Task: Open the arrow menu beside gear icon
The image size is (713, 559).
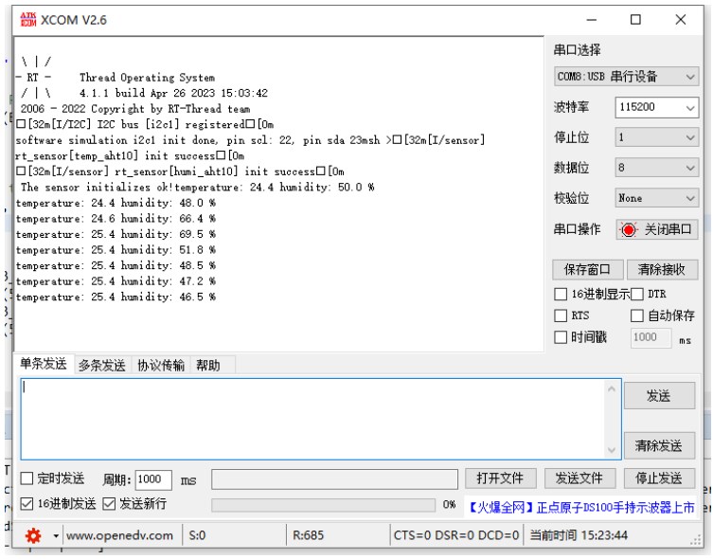Action: tap(56, 536)
